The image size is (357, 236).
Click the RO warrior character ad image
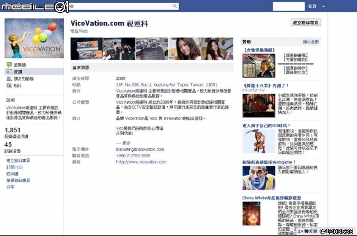click(x=259, y=142)
